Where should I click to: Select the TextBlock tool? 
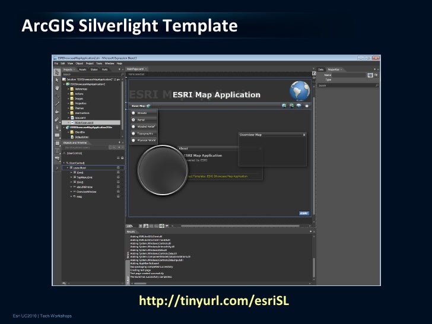pos(57,151)
